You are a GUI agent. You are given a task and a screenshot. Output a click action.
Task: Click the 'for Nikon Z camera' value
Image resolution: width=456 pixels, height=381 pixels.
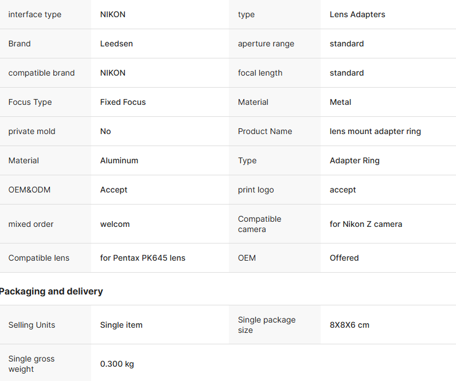(366, 224)
